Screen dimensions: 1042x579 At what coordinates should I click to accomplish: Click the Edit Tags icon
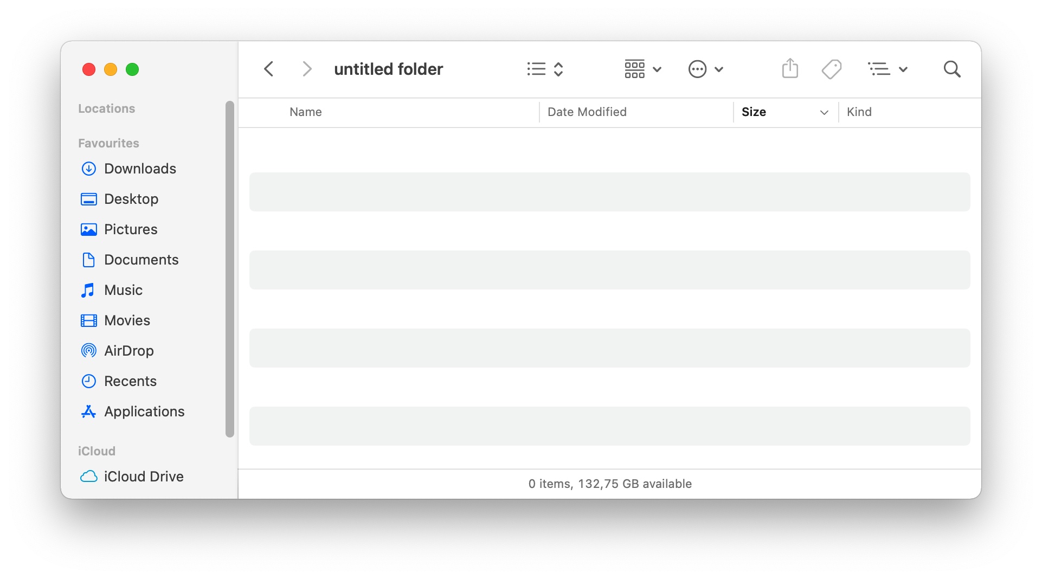point(831,69)
